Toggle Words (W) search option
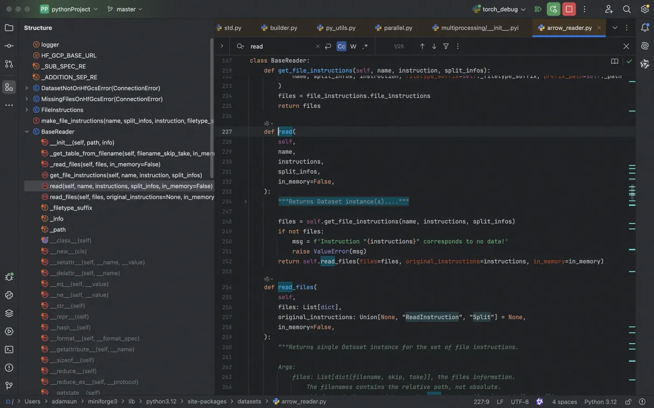 353,46
